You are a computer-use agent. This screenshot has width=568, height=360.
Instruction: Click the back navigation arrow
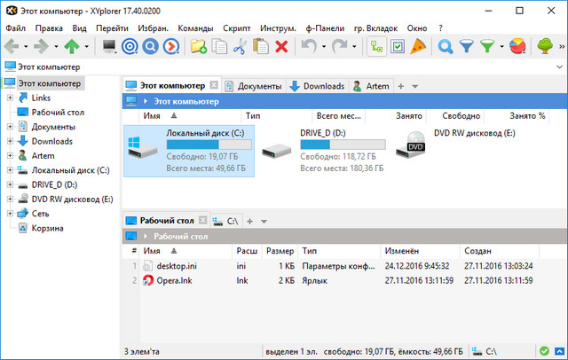coord(15,46)
